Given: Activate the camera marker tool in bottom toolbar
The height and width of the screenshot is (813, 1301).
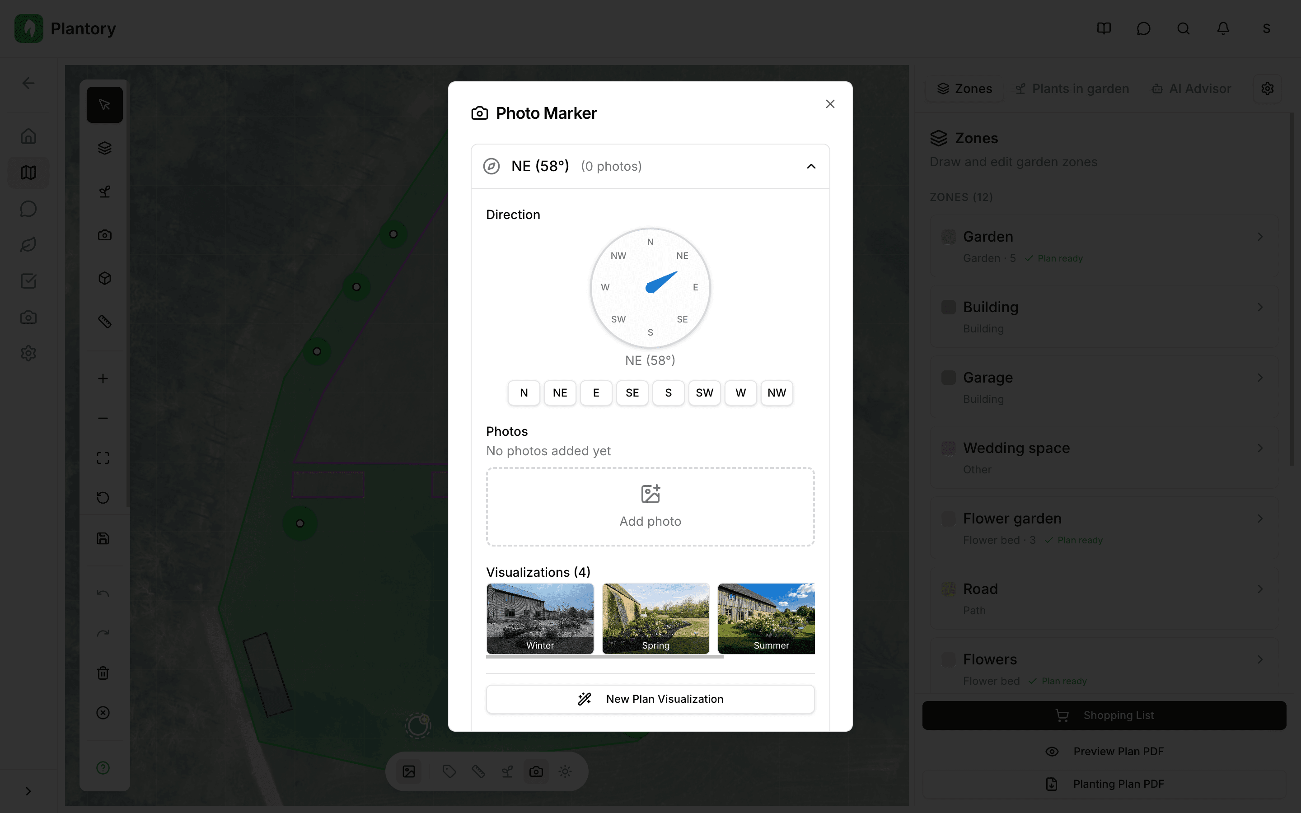Looking at the screenshot, I should click(x=535, y=771).
